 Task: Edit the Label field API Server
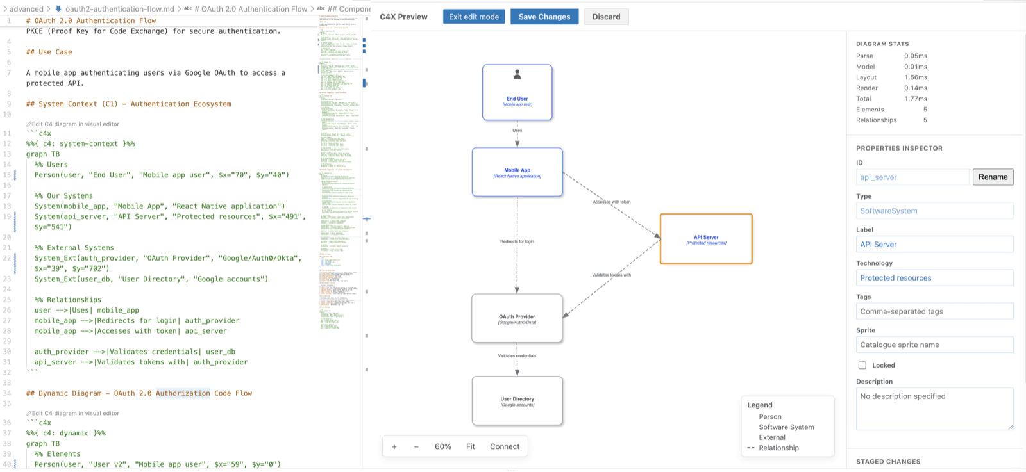tap(934, 244)
